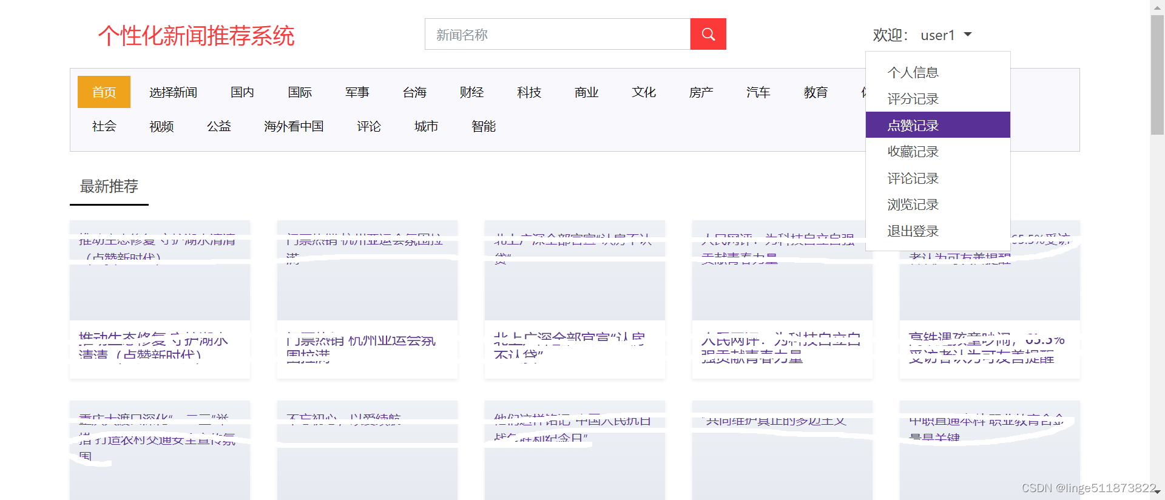Go to the 首页 tab

[x=104, y=92]
